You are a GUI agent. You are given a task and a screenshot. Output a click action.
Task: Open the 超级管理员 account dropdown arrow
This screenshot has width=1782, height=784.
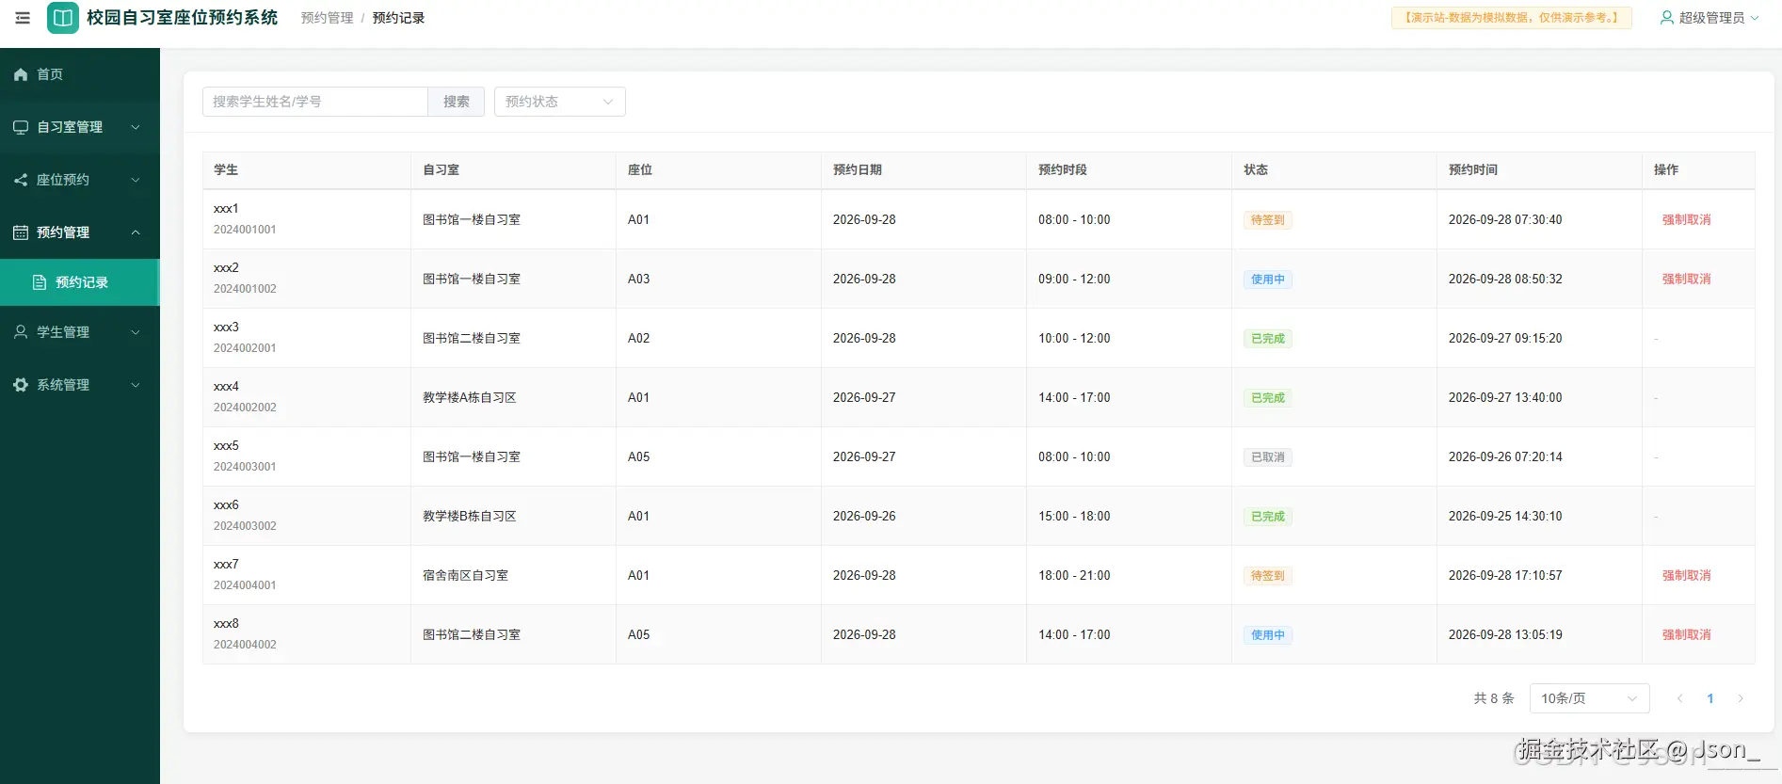pos(1755,18)
